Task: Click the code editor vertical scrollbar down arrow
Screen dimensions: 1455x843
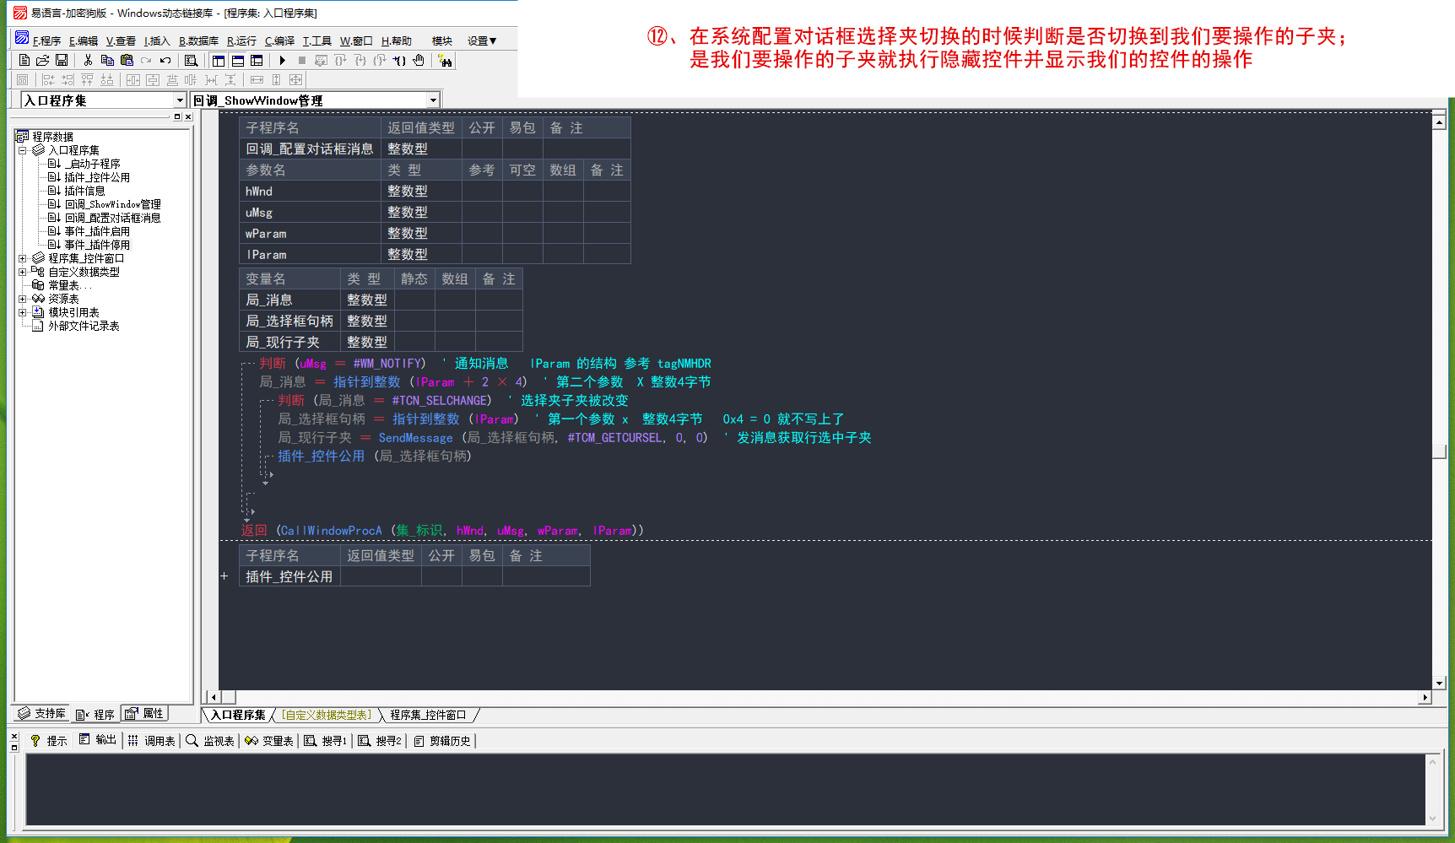Action: coord(1439,684)
